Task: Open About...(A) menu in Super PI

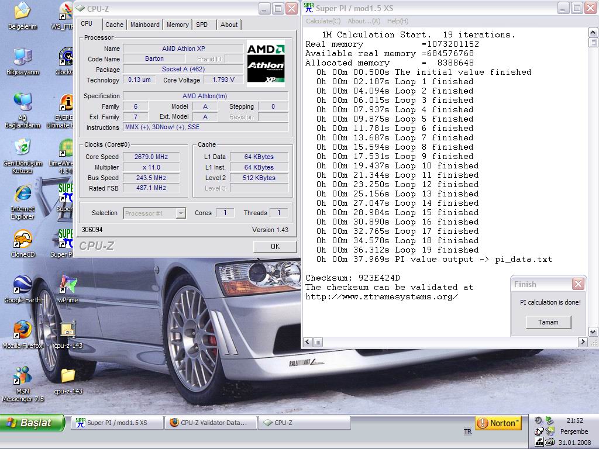Action: [364, 21]
